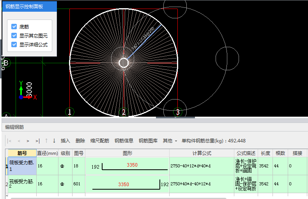Viewport: 308px width, 199px height.
Task: Click the 长度 column header
Action: pos(266,153)
